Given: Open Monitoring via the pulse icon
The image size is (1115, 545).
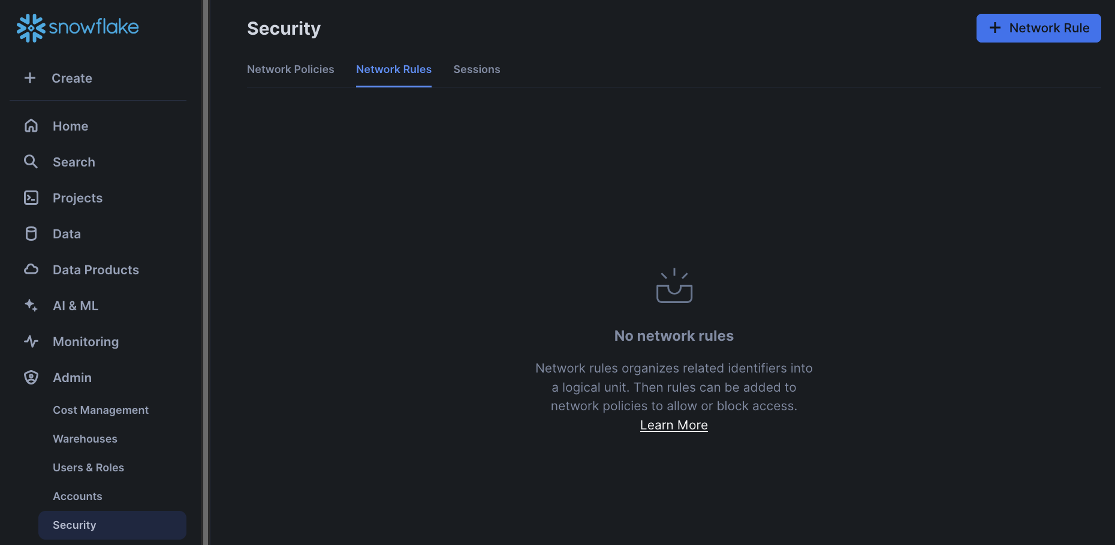Looking at the screenshot, I should [x=31, y=341].
